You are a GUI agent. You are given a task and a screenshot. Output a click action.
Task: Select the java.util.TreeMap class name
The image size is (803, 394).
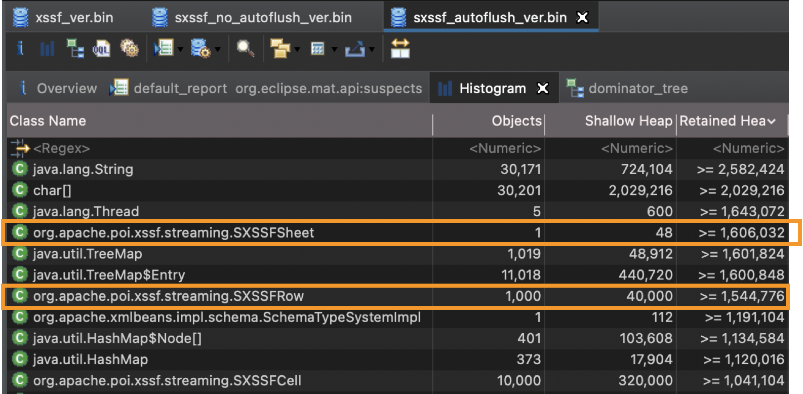87,254
